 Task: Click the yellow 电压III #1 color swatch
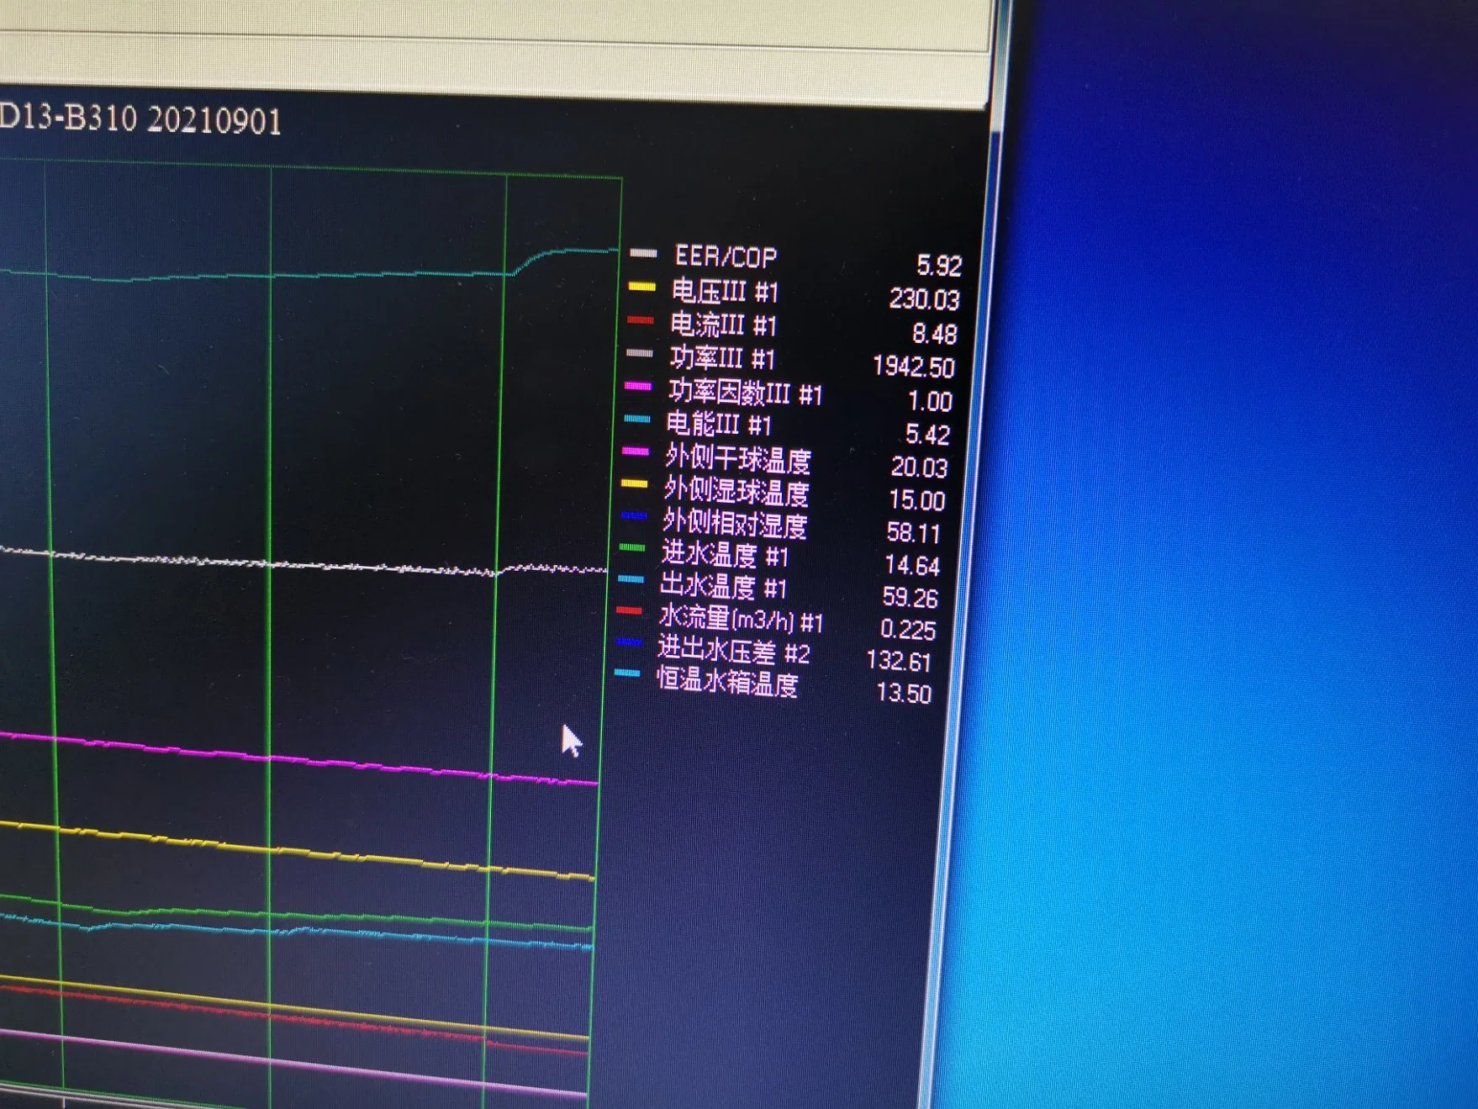tap(641, 287)
